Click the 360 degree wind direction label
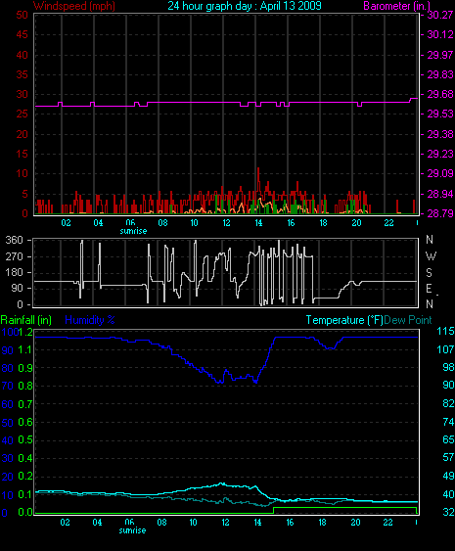 [14, 240]
